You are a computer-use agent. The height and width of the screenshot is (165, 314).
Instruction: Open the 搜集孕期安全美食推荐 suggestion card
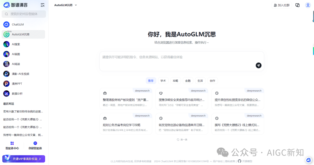182,99
